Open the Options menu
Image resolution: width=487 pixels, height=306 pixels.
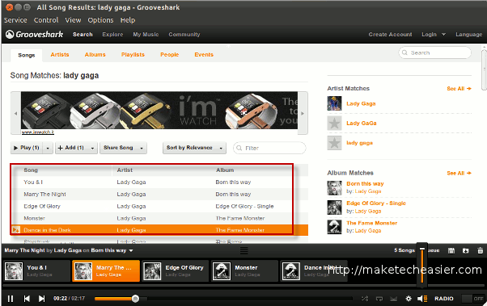pos(100,20)
